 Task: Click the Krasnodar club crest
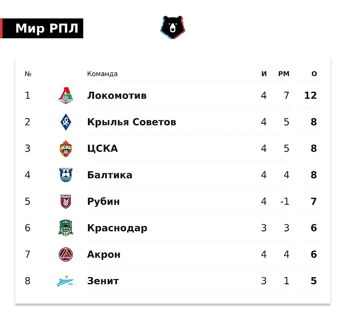point(66,228)
